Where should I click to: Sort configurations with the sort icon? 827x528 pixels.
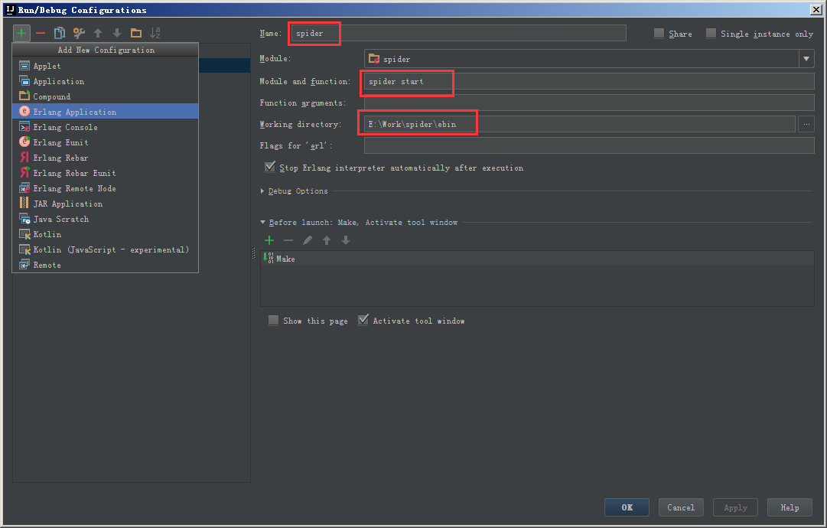(x=154, y=33)
